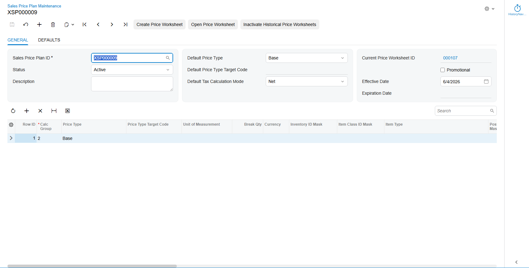
Task: Expand the collapsed side panel chevron
Action: pyautogui.click(x=516, y=262)
